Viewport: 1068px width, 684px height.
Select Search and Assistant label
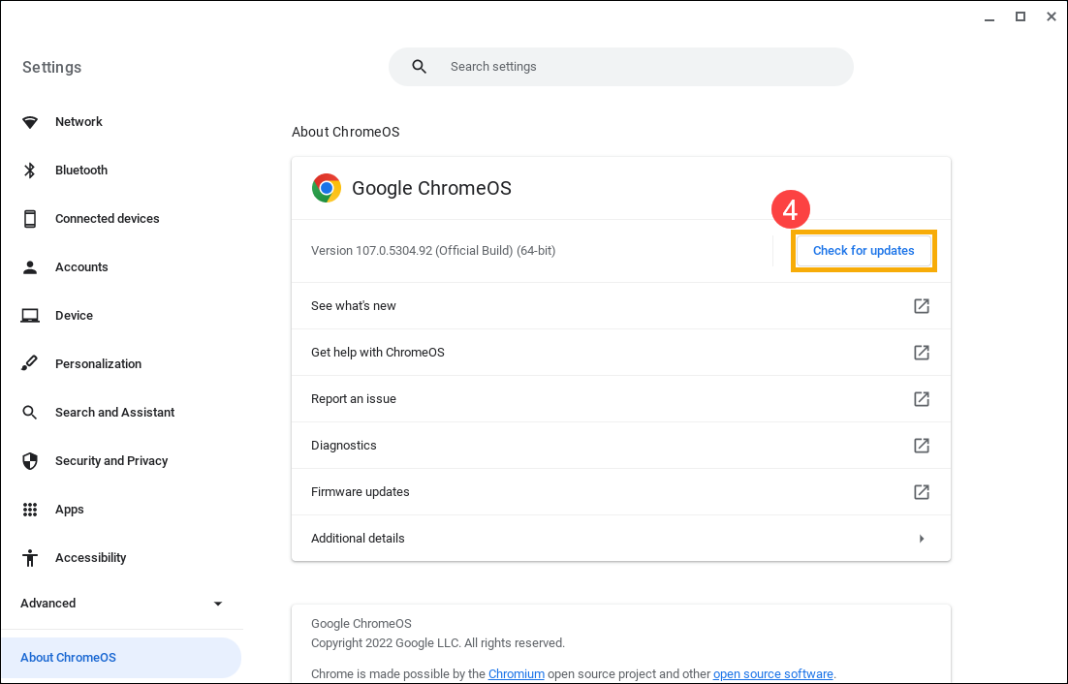(x=114, y=413)
